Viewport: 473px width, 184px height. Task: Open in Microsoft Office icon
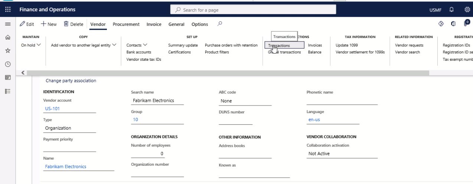(x=453, y=24)
